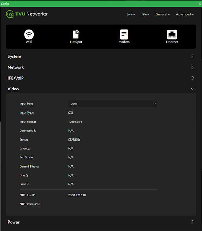
Task: Click the N/A value beside Latency
Action: click(71, 149)
